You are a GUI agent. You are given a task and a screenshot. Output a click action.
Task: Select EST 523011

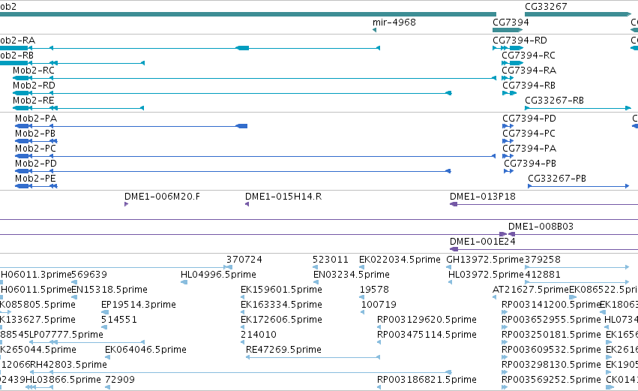(331, 260)
